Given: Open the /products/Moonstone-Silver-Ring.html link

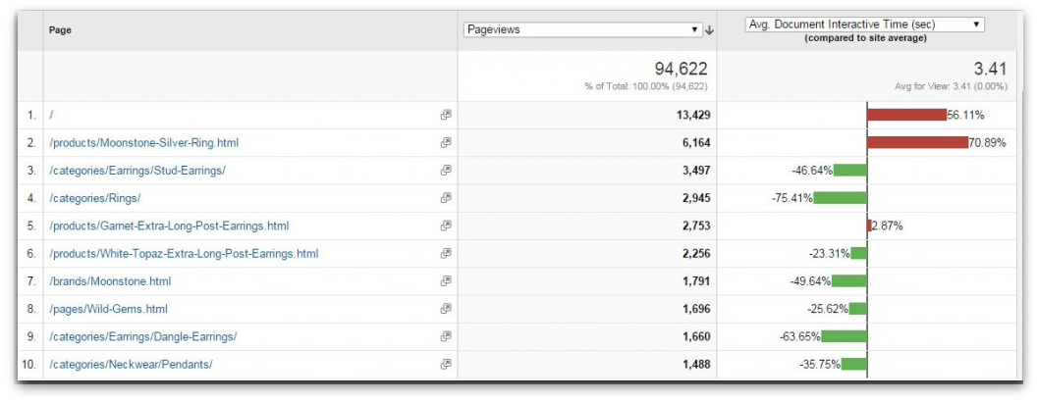Looking at the screenshot, I should [x=144, y=142].
